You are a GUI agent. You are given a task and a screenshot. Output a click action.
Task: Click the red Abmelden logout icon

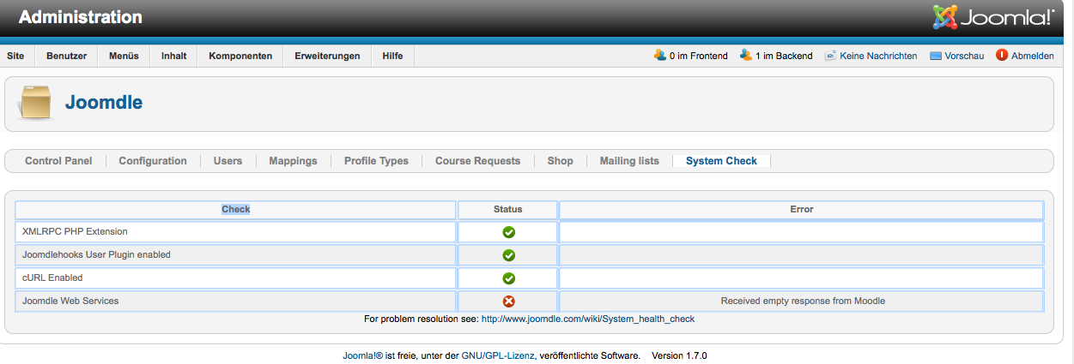(x=1002, y=56)
